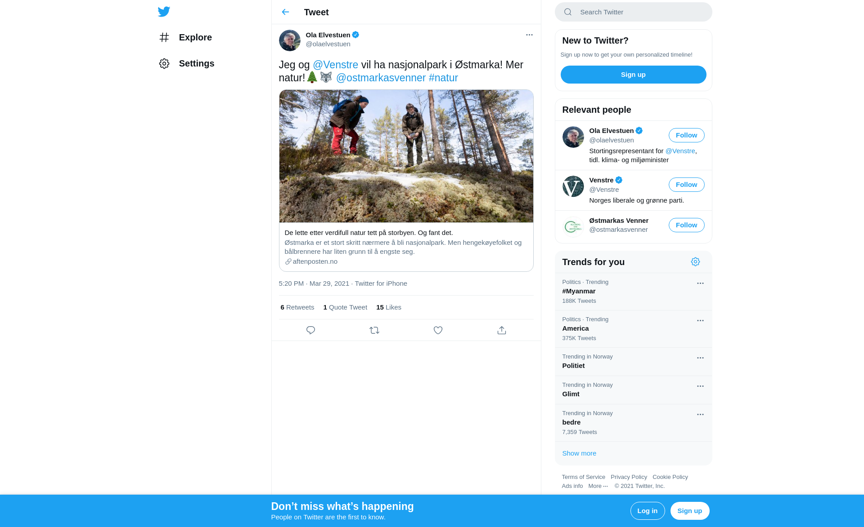Click the @Venstre link in Ola's bio

(680, 151)
